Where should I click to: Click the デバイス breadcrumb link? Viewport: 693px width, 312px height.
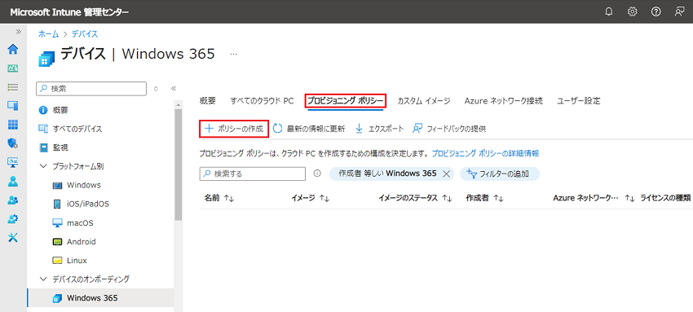(x=85, y=34)
